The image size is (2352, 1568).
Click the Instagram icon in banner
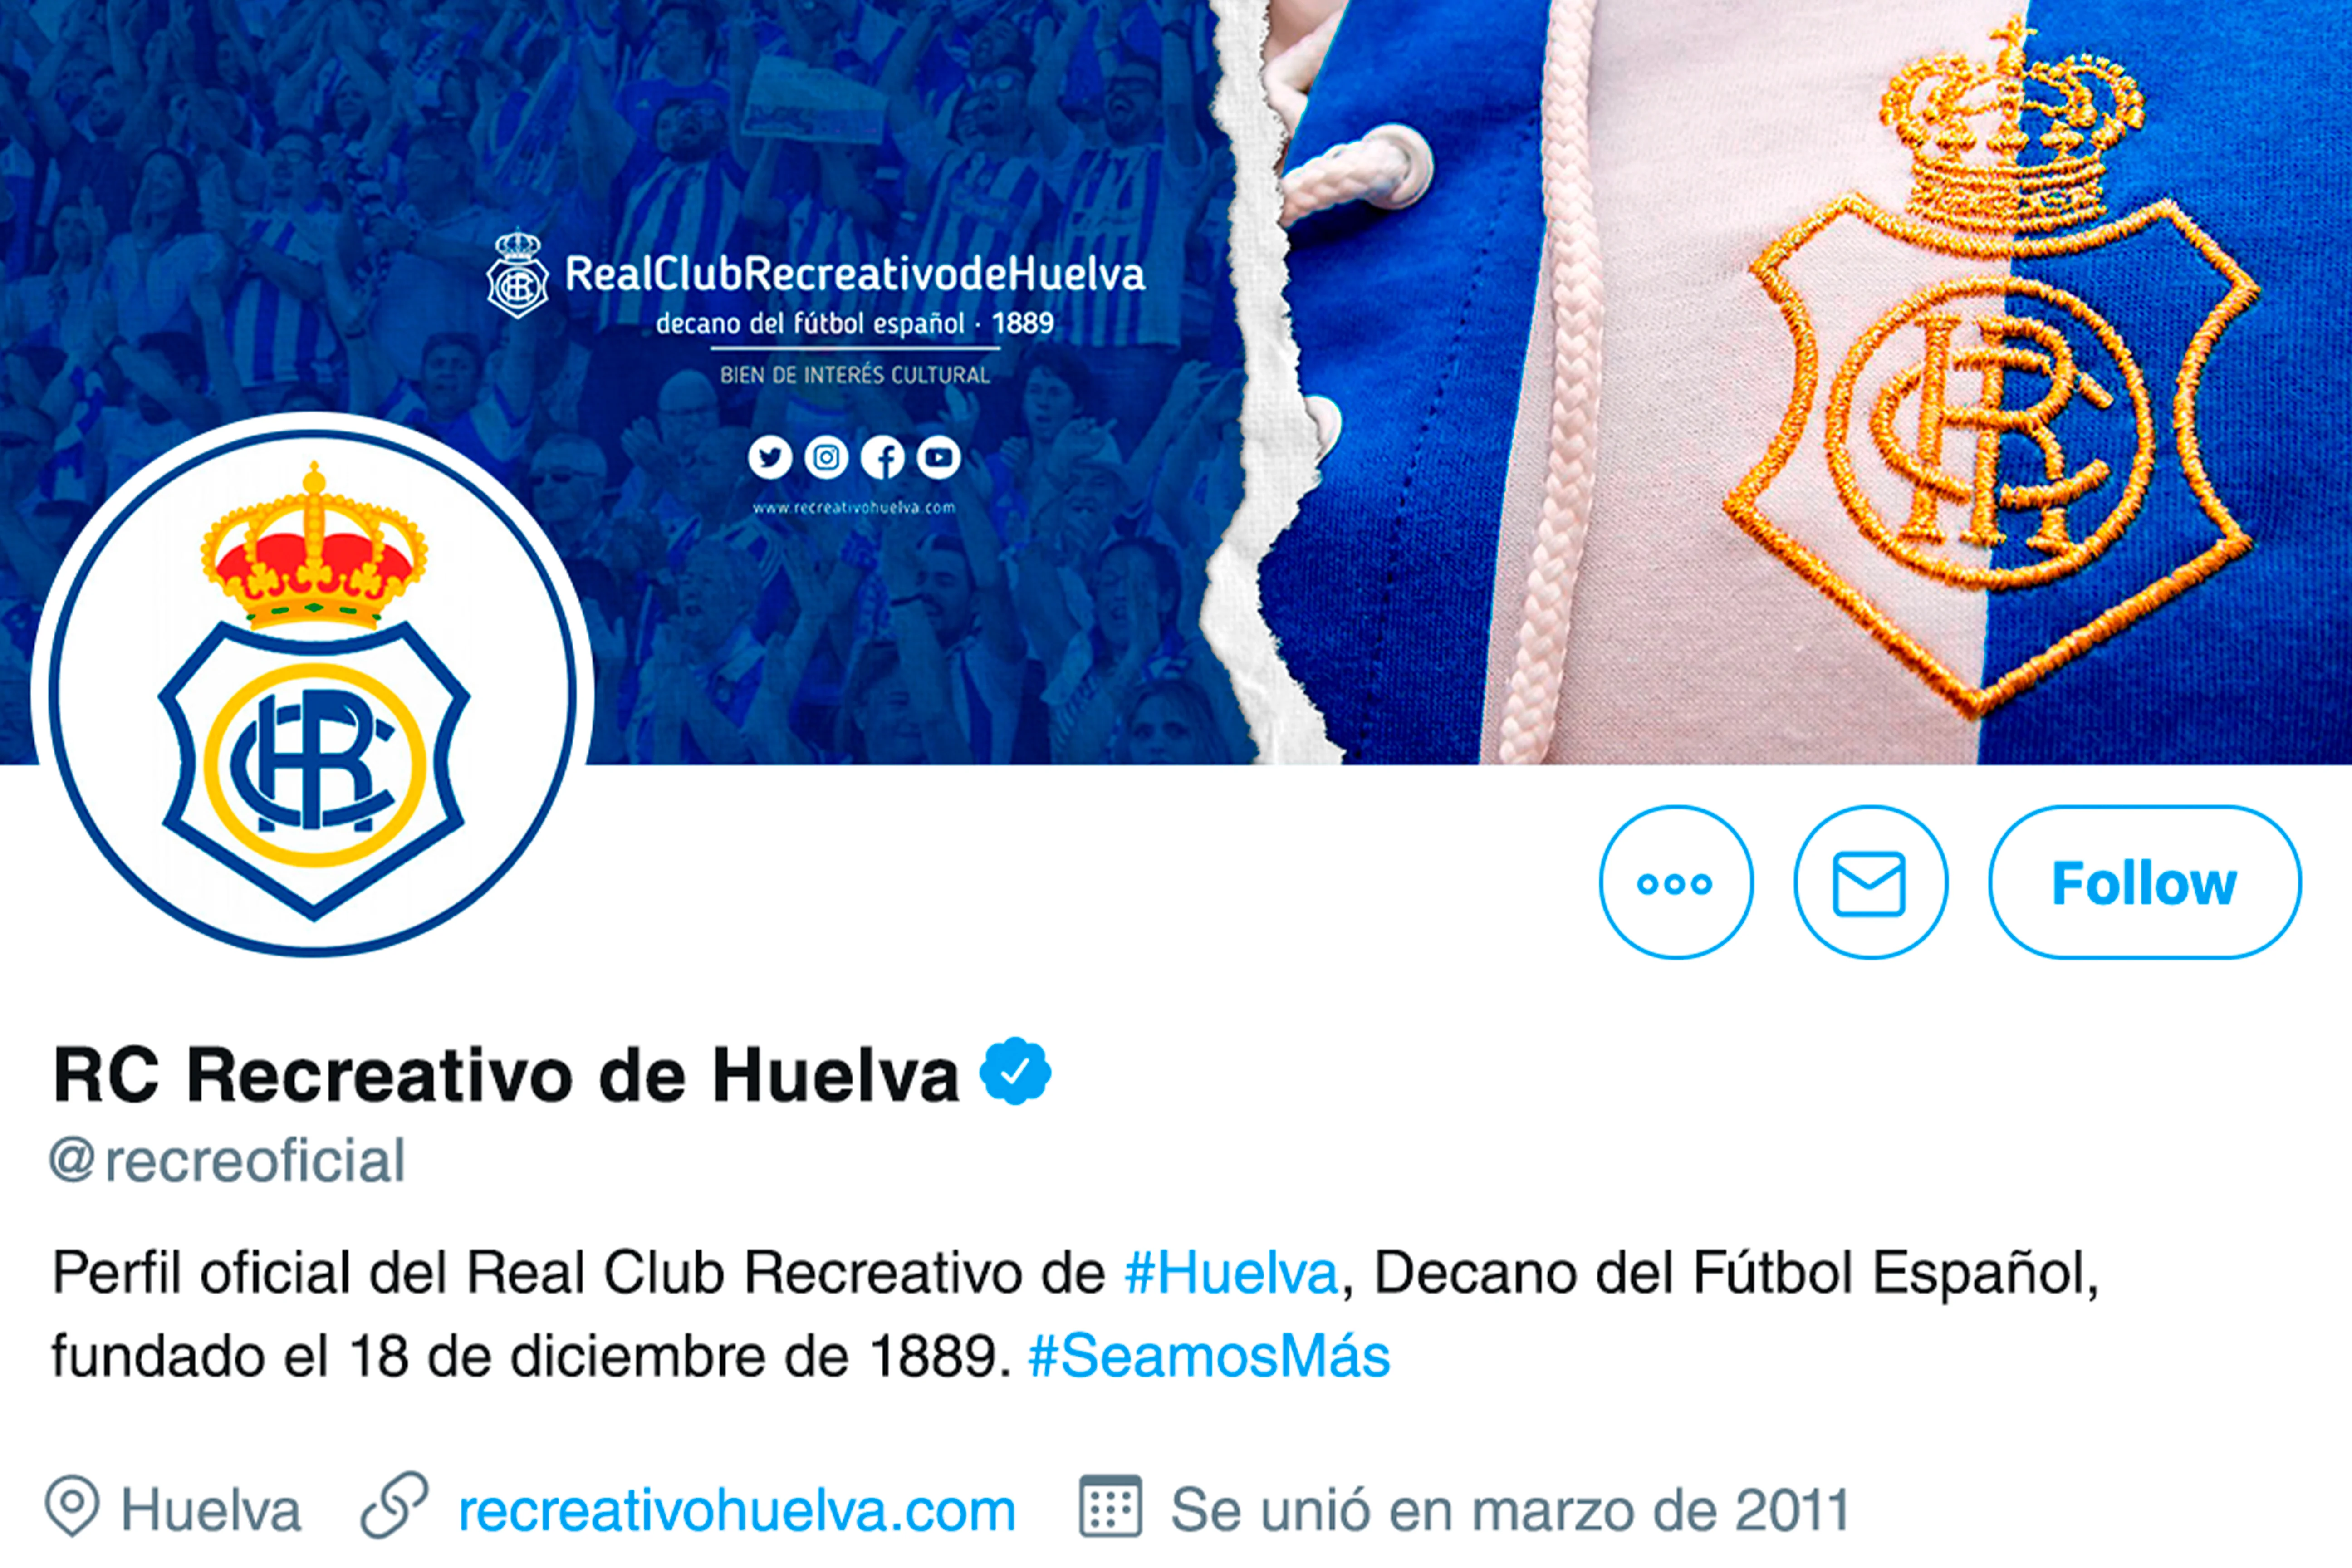click(827, 458)
